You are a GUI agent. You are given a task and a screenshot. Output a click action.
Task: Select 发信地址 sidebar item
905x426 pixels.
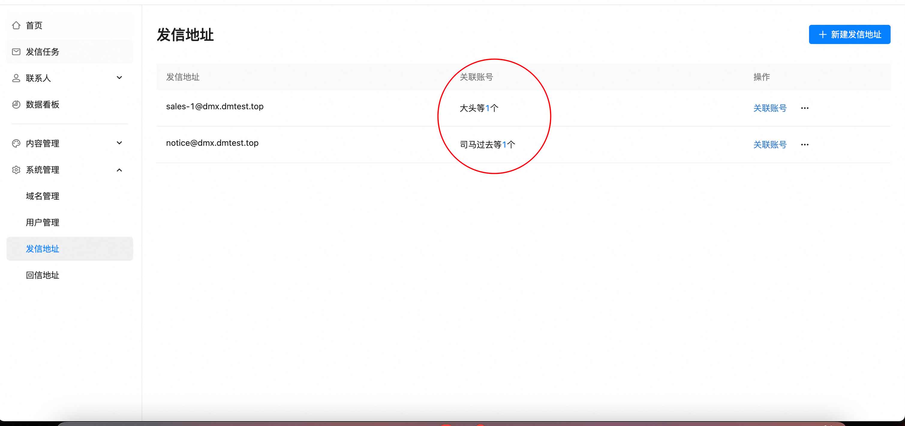pyautogui.click(x=43, y=249)
